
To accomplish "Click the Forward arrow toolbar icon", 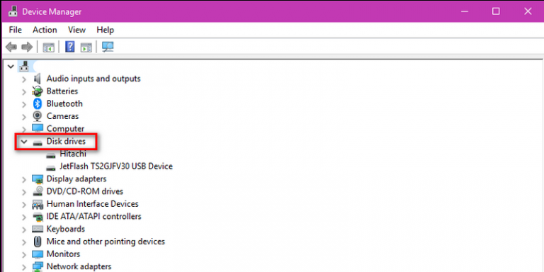I will [x=27, y=47].
